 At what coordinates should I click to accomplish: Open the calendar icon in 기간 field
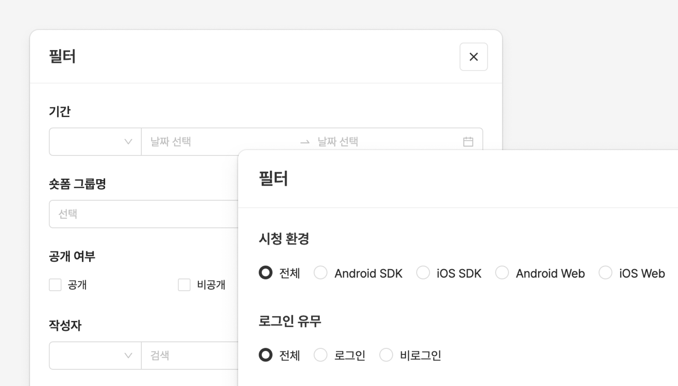tap(468, 142)
